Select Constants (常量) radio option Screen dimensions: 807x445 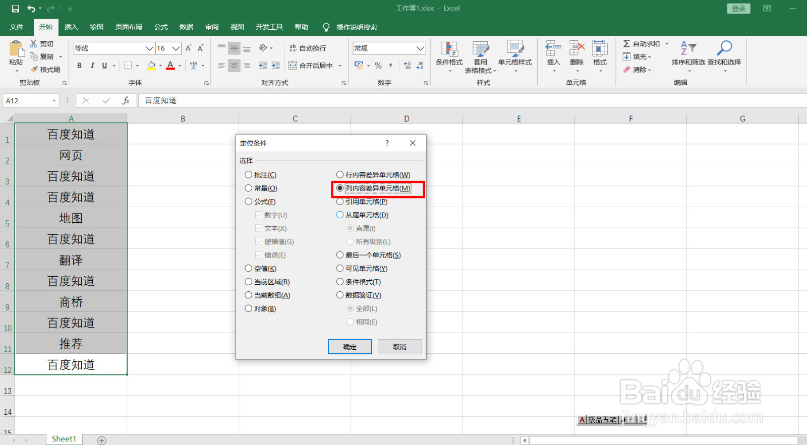[x=249, y=188]
